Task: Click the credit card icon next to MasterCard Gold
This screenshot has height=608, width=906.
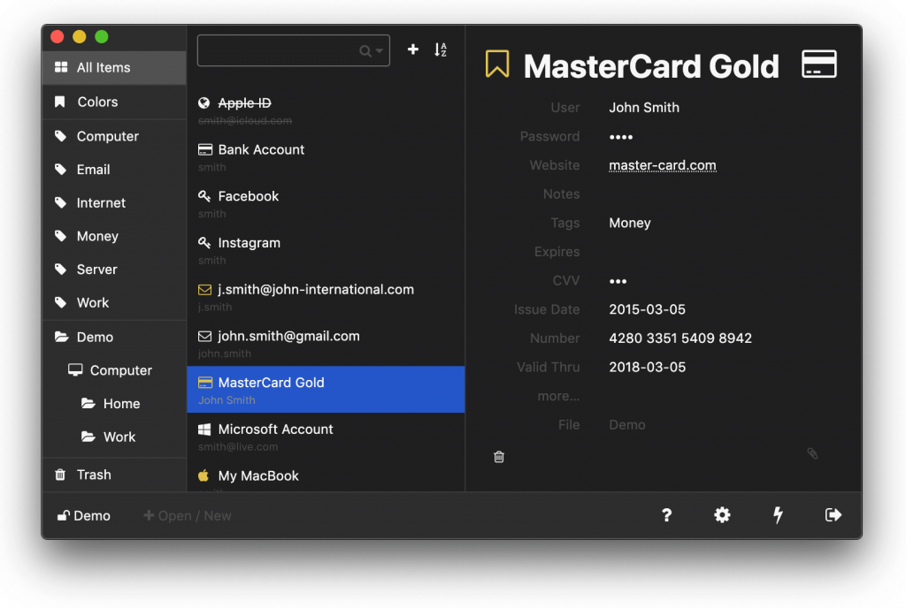Action: click(x=818, y=64)
